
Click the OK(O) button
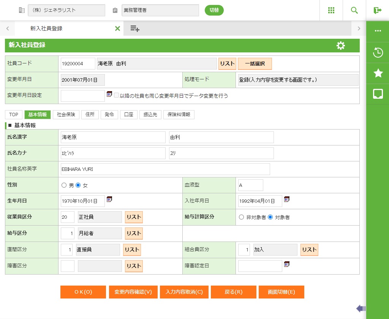point(83,292)
